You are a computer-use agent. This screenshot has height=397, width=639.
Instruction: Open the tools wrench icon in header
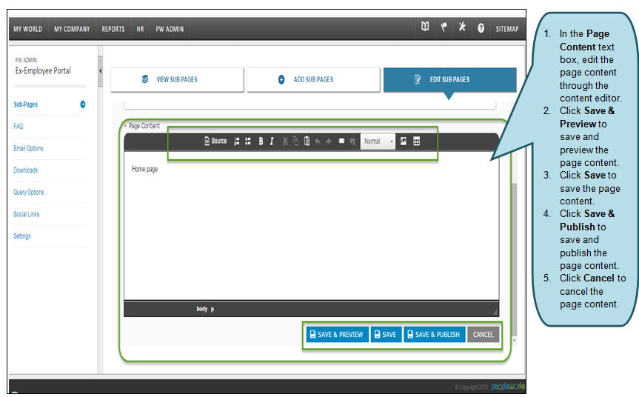coord(462,28)
